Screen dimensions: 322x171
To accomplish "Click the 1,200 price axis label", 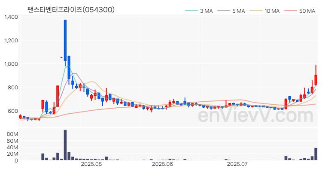I will pyautogui.click(x=11, y=41).
